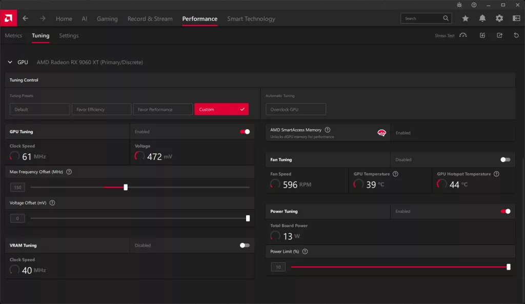Click the bug report icon

point(459,5)
